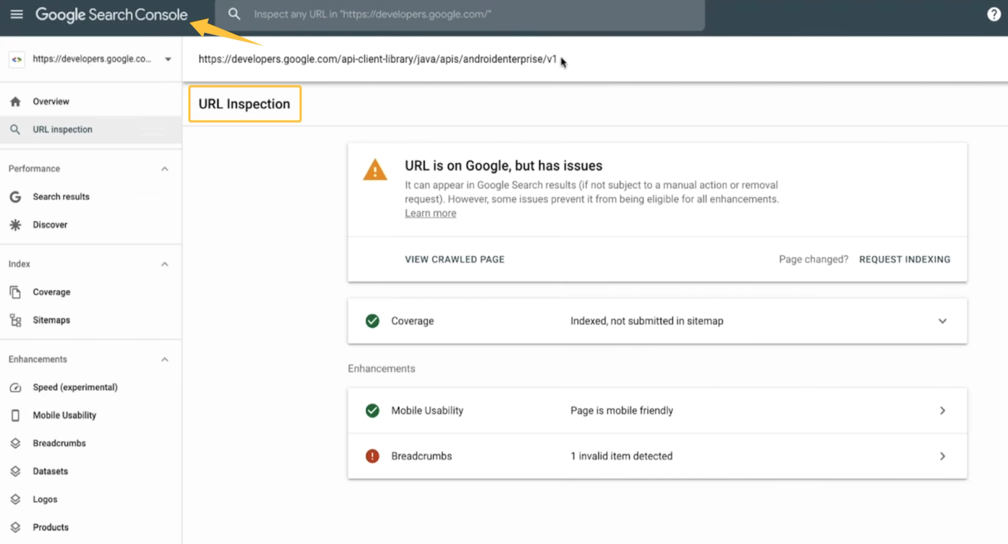
Task: Open the Help question mark icon
Action: pos(994,14)
